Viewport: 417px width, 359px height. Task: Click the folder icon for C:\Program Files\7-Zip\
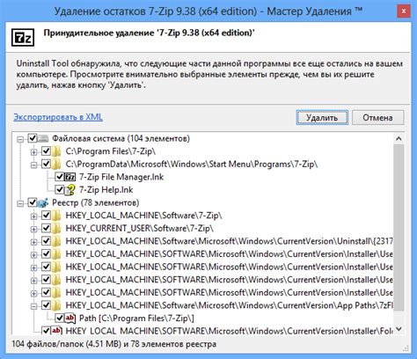point(56,151)
